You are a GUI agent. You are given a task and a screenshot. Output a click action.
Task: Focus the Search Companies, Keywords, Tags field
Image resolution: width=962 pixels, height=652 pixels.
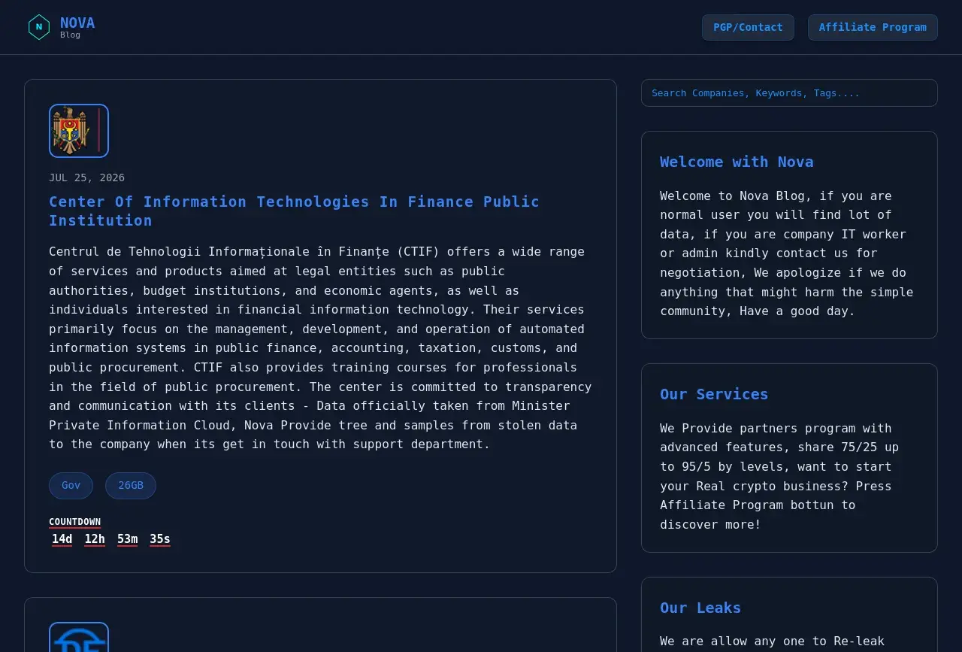click(789, 93)
